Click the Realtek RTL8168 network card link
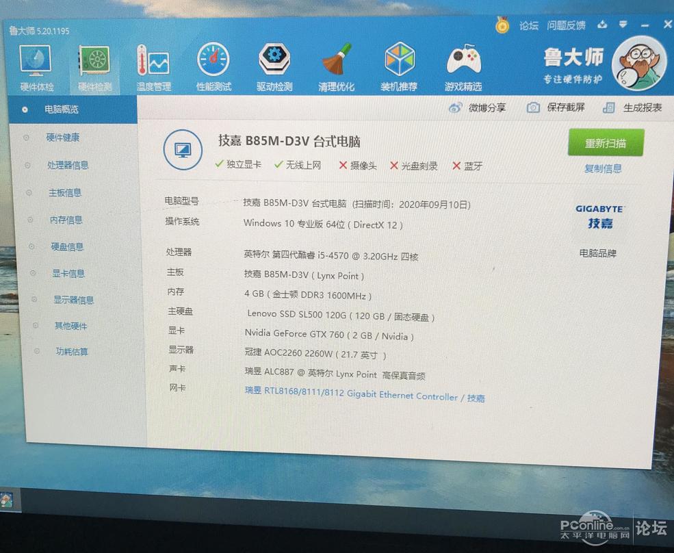The height and width of the screenshot is (553, 674). (365, 395)
